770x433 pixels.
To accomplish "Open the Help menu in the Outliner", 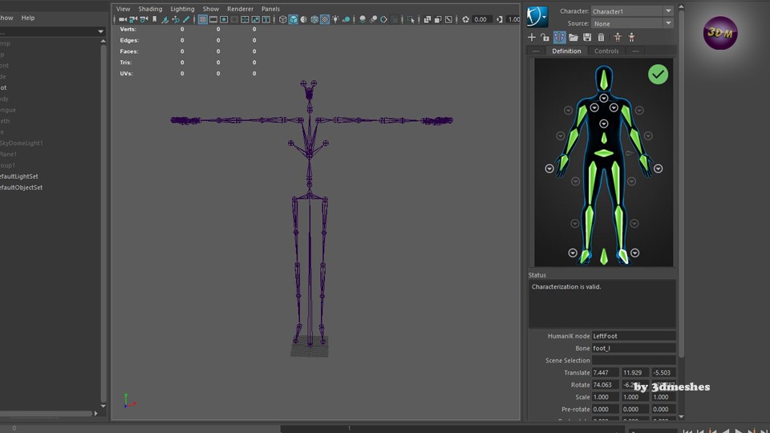I will coord(28,18).
